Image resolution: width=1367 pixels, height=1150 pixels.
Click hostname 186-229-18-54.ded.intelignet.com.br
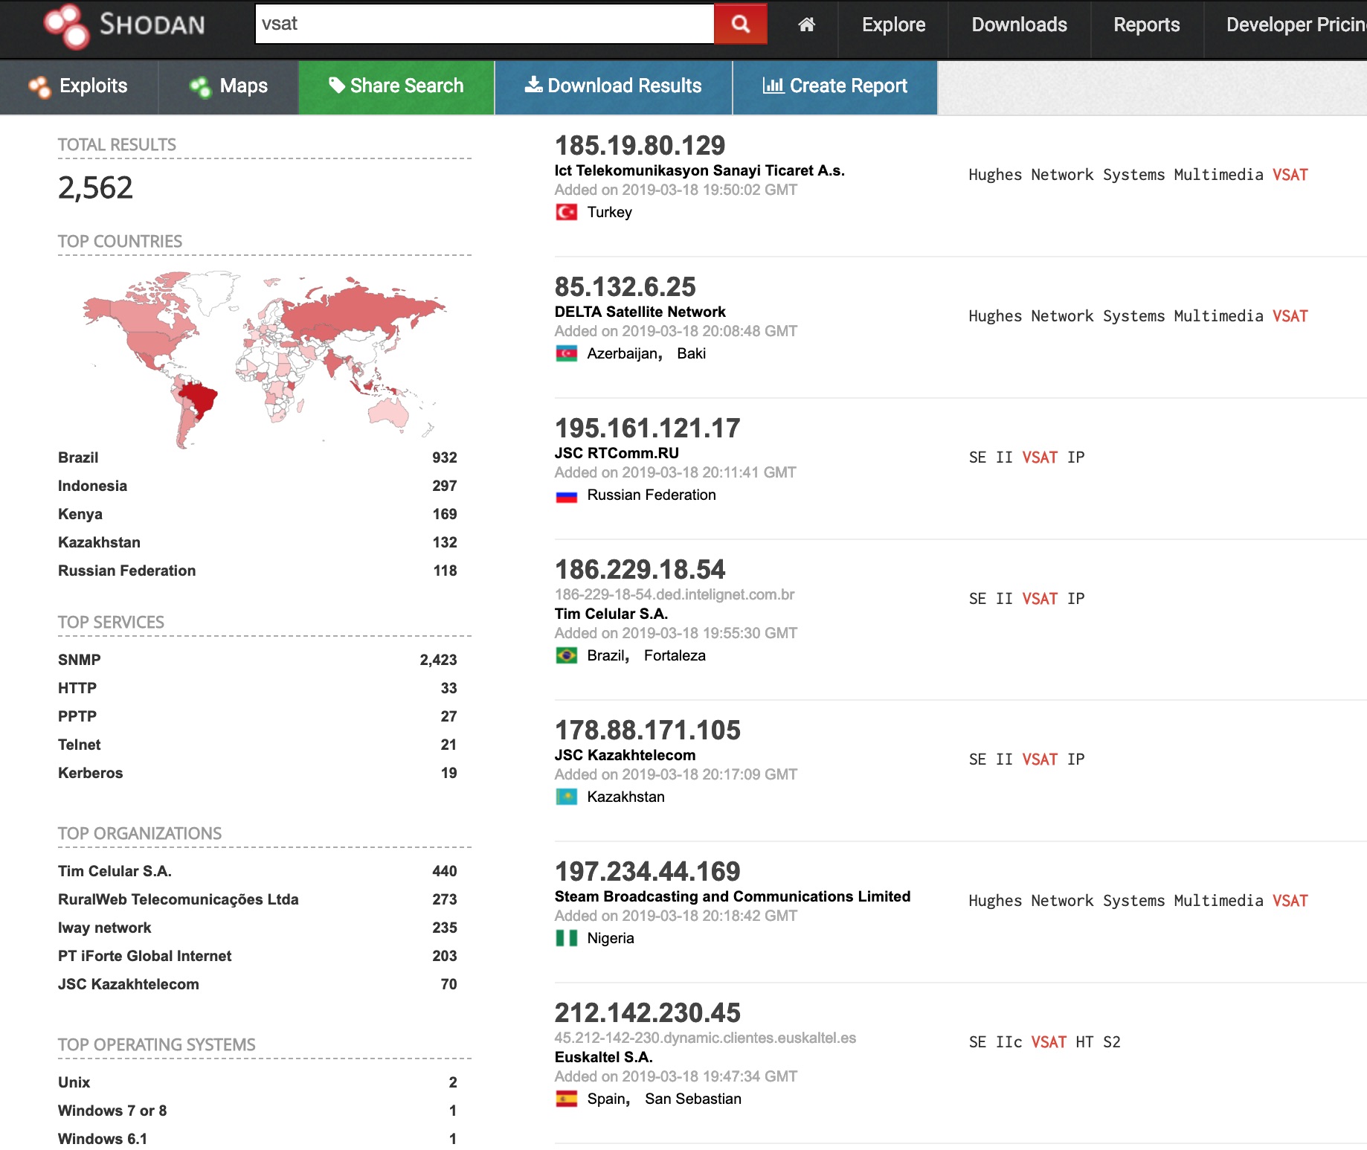[x=675, y=594]
